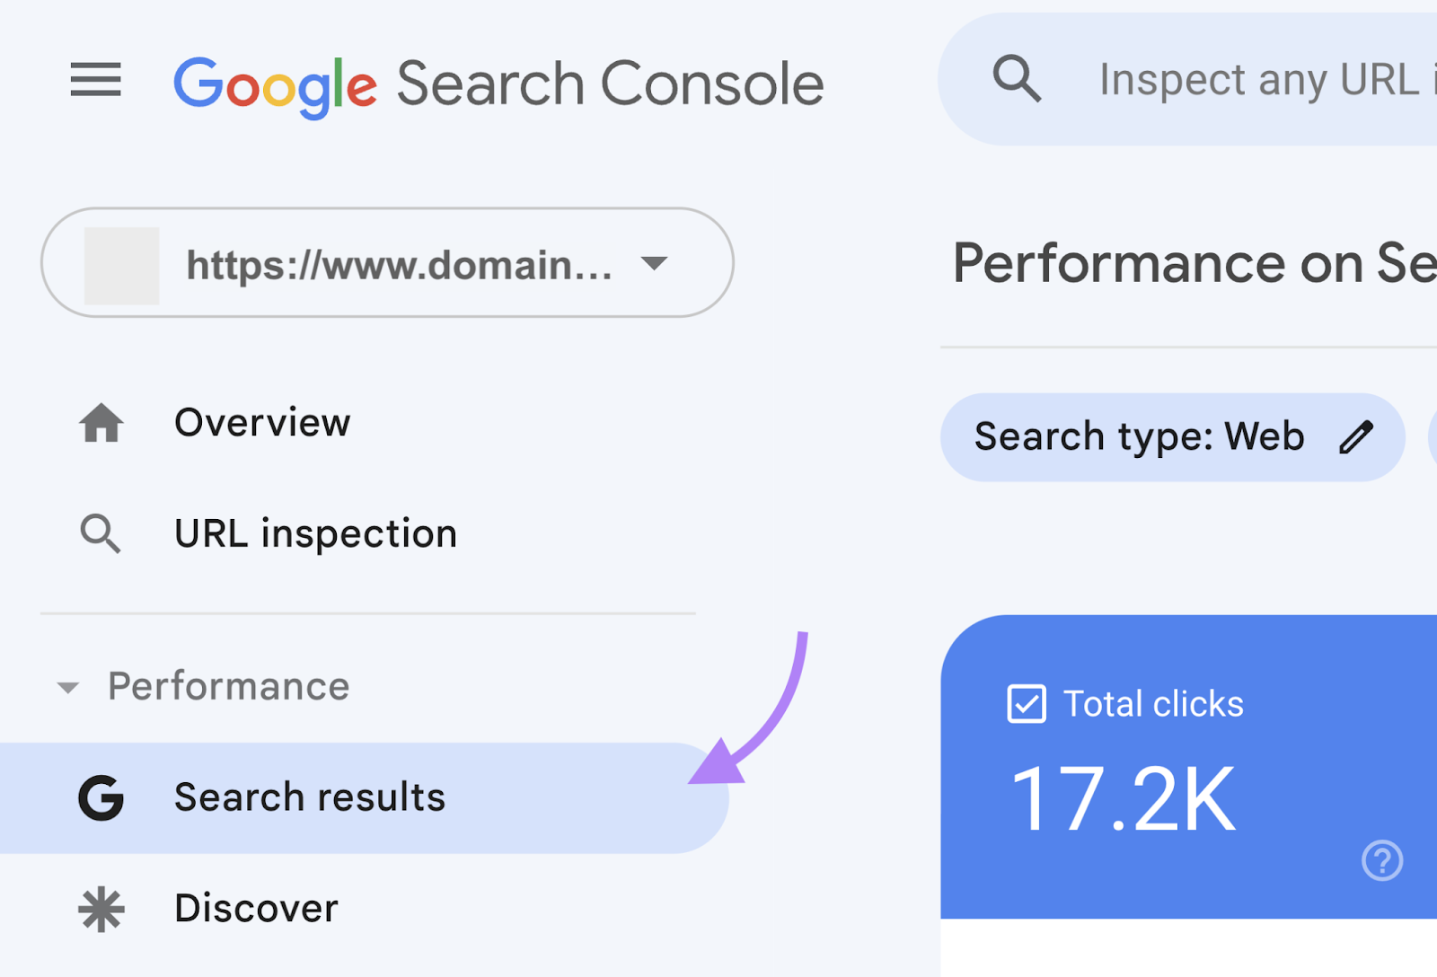1437x977 pixels.
Task: Open the Overview page
Action: pos(261,423)
